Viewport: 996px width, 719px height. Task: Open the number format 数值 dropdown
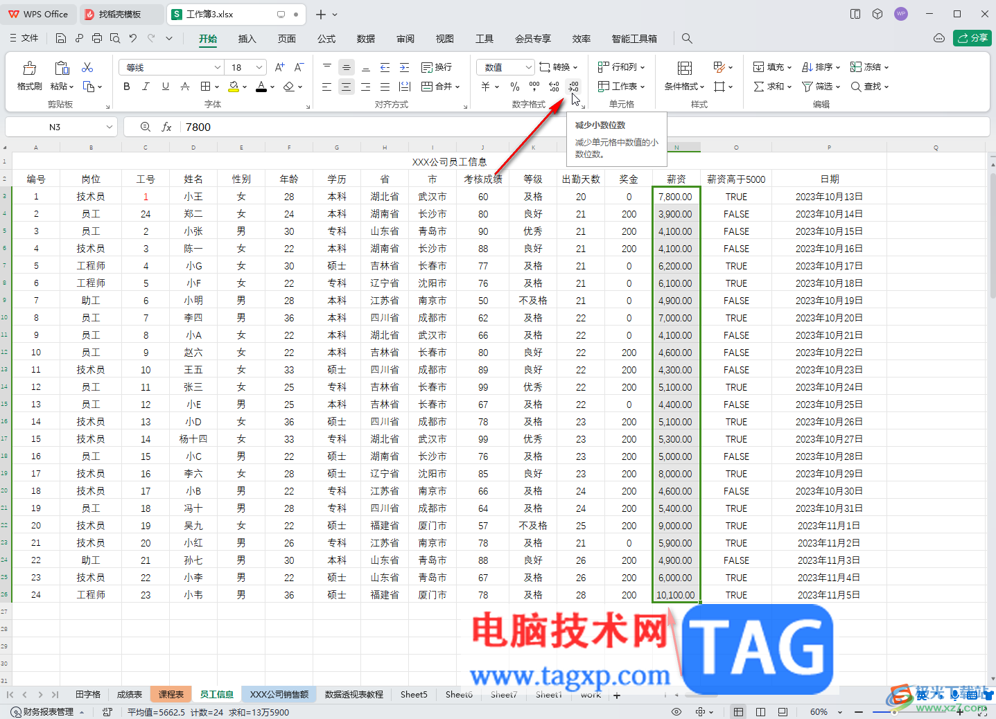click(x=528, y=67)
